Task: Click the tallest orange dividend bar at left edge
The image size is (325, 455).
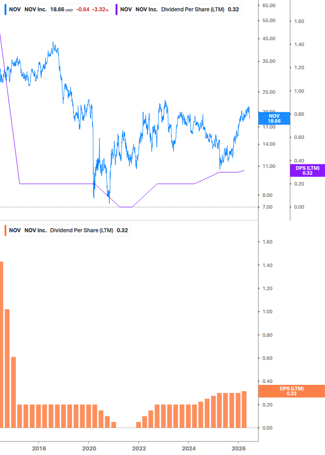Action: click(1, 345)
